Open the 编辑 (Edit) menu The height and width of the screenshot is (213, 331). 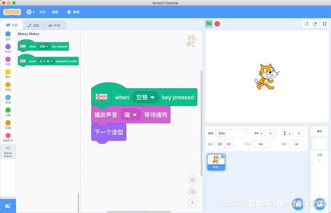point(55,12)
